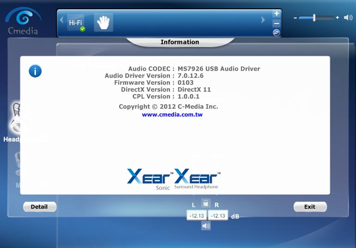
Task: Click the blue information icon
Action: pyautogui.click(x=35, y=71)
